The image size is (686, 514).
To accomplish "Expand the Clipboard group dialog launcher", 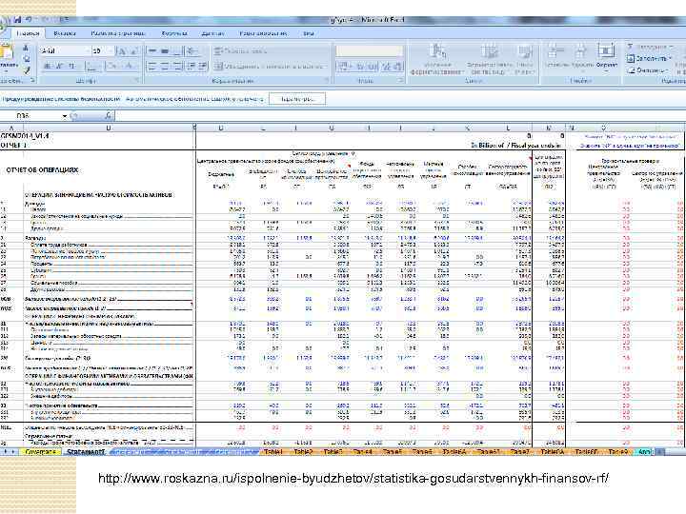I will coord(32,80).
